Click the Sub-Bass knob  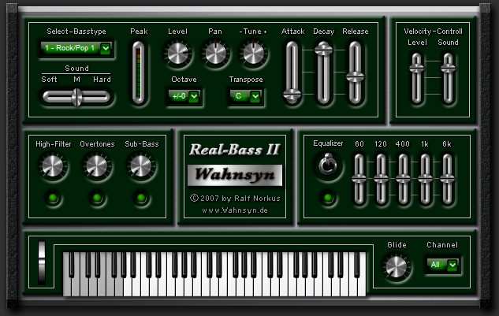click(141, 166)
